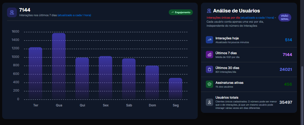Click the Análise de Usuários people icon
Image resolution: width=304 pixels, height=125 pixels.
click(x=209, y=11)
